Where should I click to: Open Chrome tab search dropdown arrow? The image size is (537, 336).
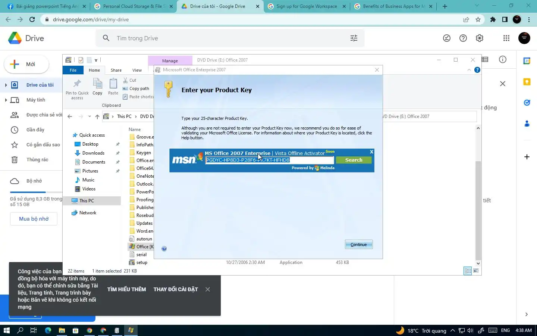(x=477, y=6)
